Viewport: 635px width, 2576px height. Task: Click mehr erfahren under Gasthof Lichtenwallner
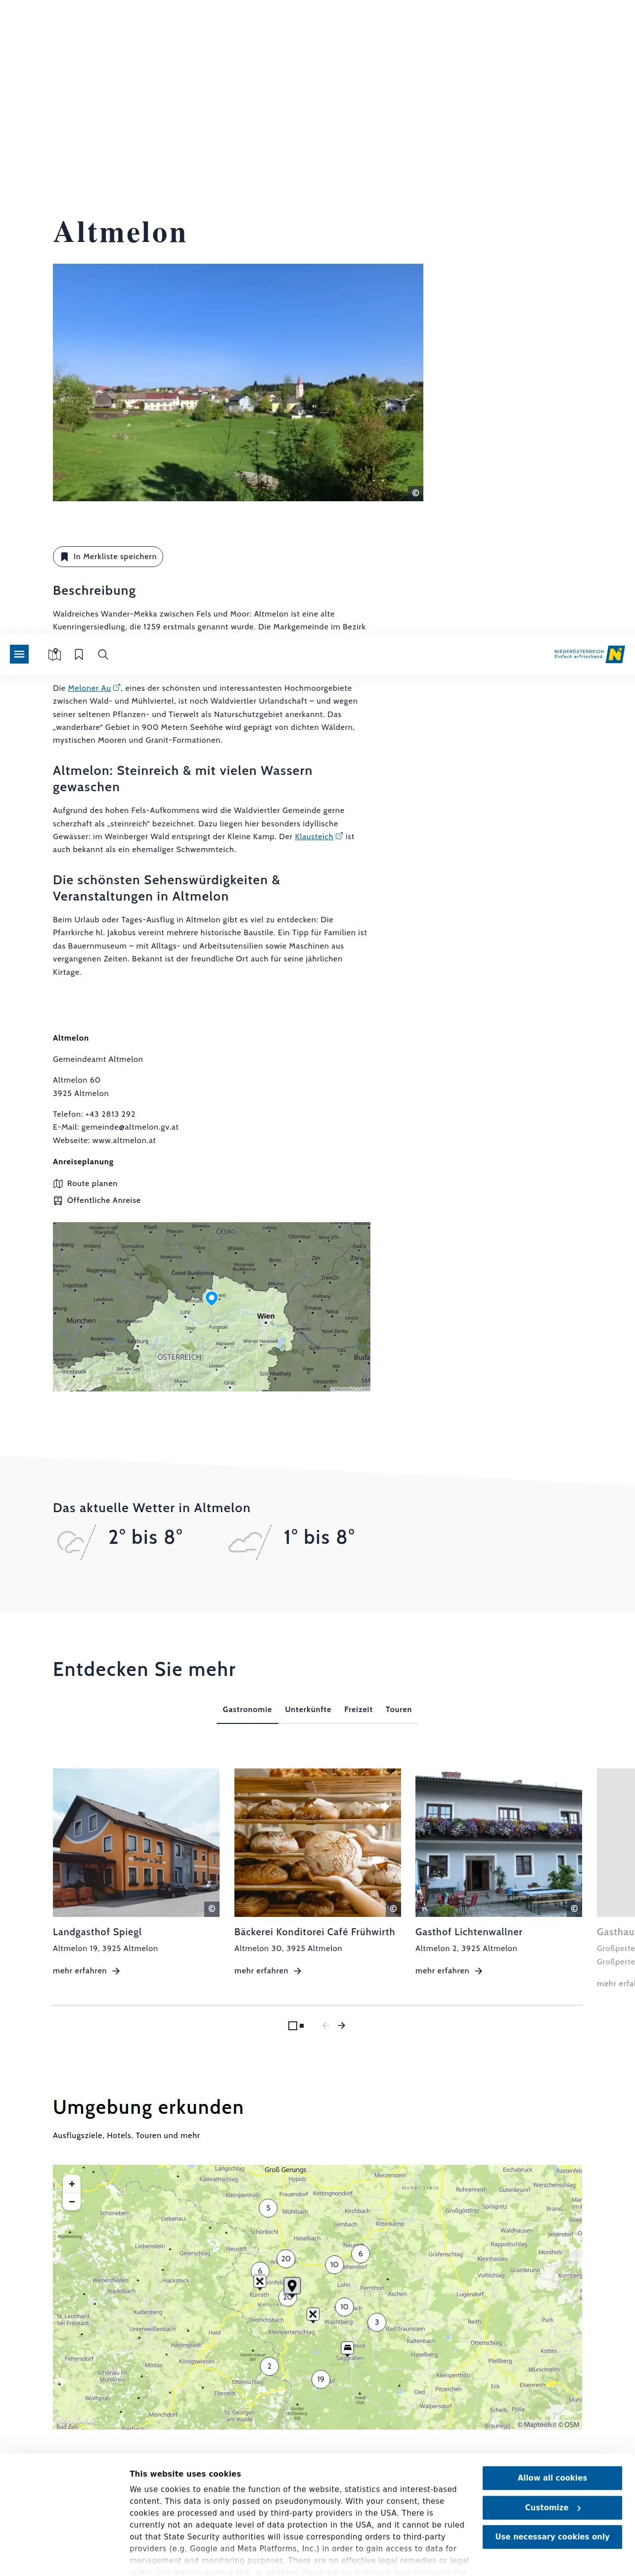[449, 1970]
